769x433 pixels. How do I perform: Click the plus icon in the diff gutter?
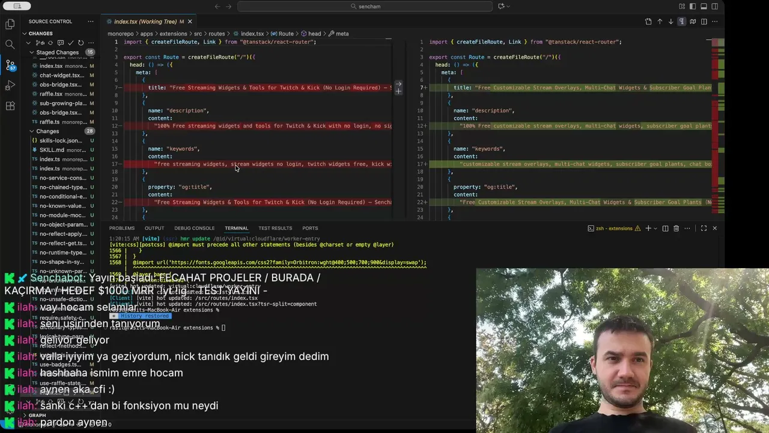pos(398,91)
